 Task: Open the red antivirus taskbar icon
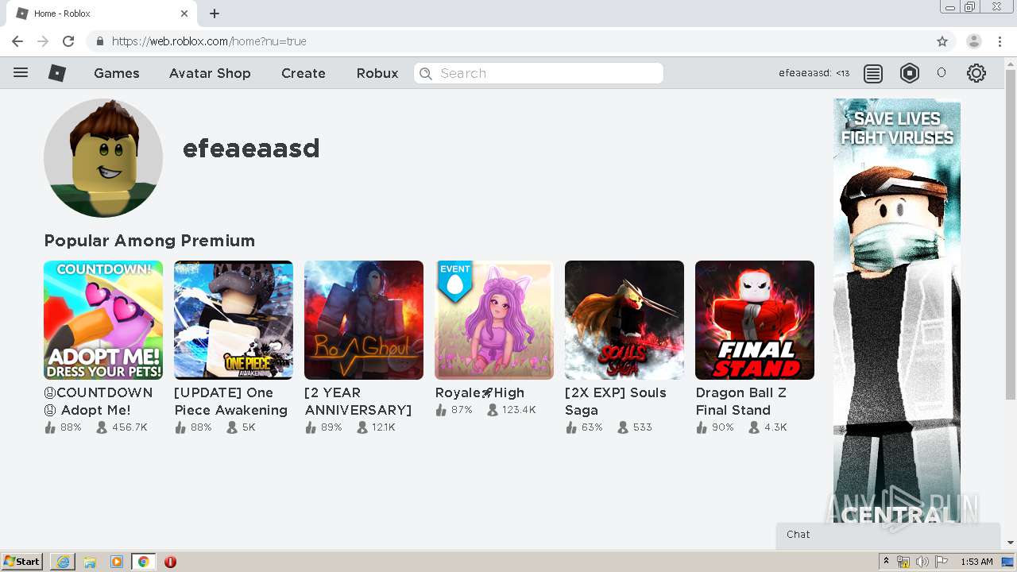pyautogui.click(x=170, y=562)
